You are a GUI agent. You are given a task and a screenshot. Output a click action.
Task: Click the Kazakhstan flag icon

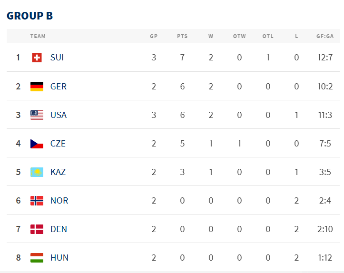[x=37, y=172]
